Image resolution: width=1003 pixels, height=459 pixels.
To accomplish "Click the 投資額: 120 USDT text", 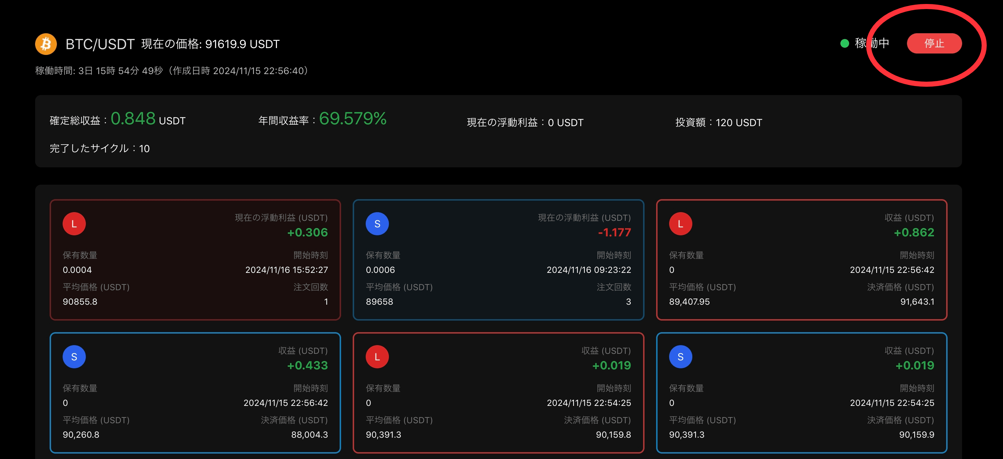I will 719,123.
